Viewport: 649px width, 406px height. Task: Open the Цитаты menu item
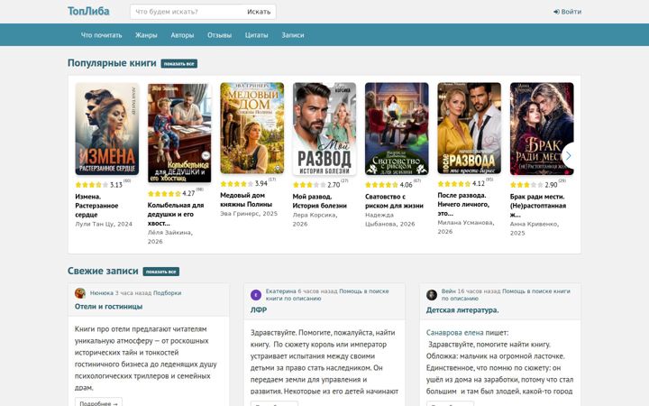[x=257, y=35]
